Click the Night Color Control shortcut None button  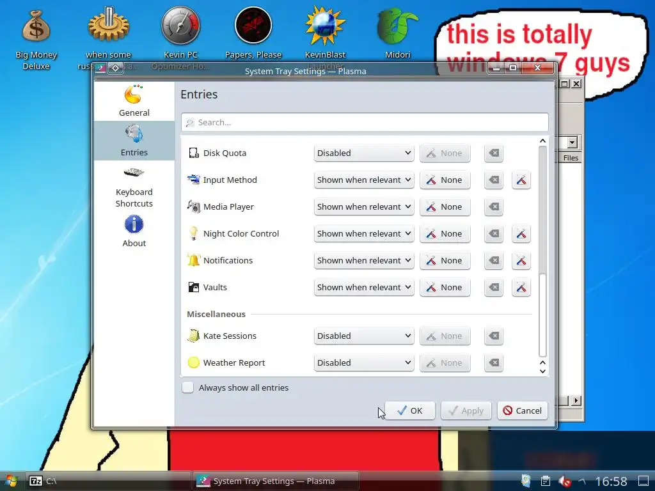tap(445, 234)
